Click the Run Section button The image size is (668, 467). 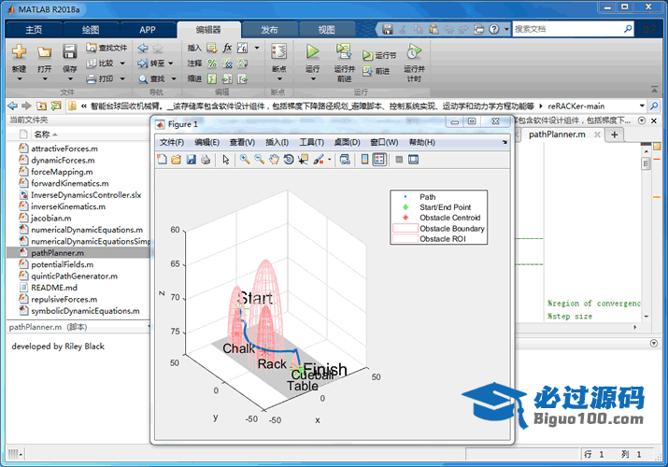[379, 55]
